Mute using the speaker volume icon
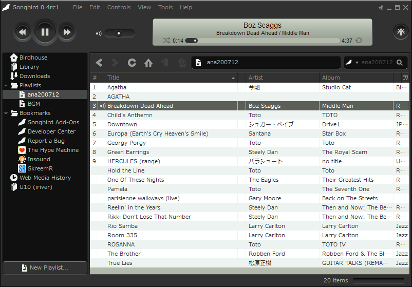 pos(99,33)
